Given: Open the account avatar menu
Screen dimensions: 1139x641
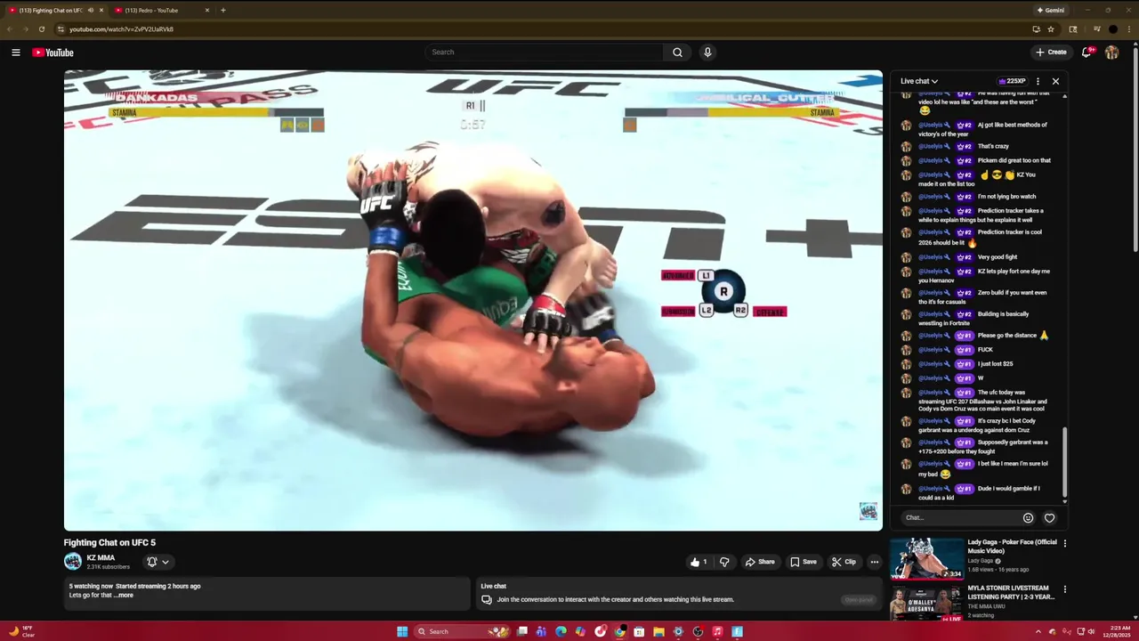Looking at the screenshot, I should 1111,53.
